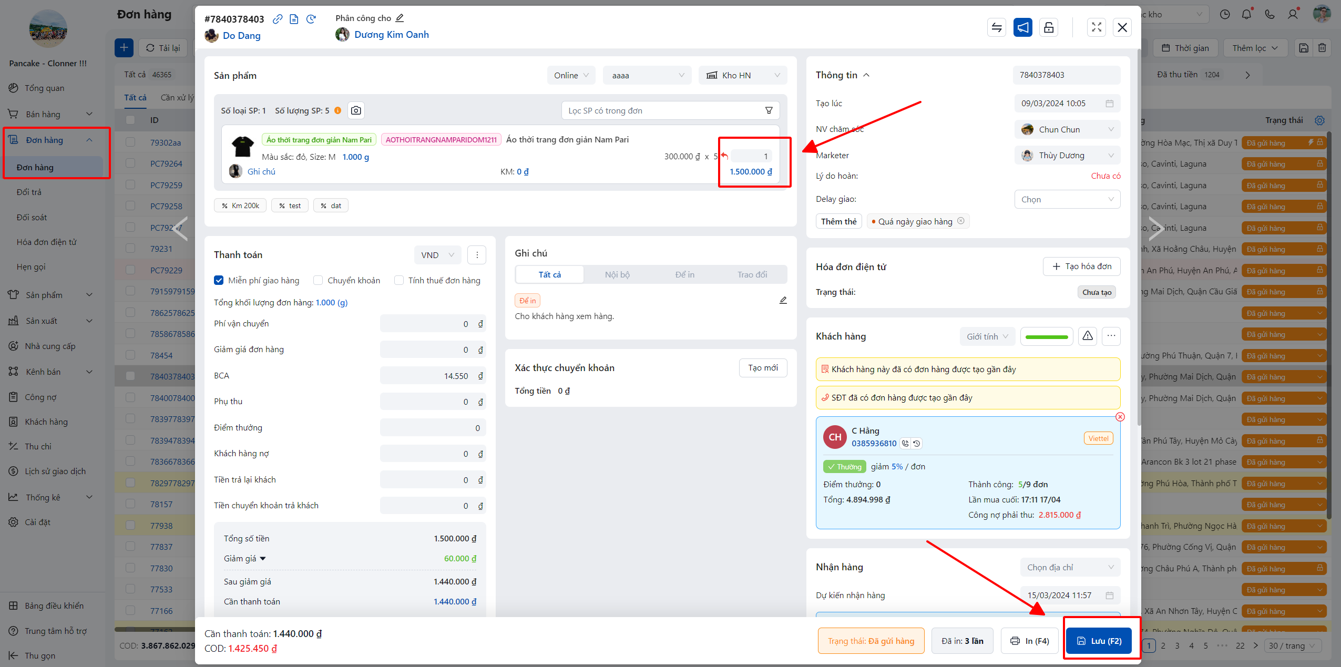The height and width of the screenshot is (667, 1341).
Task: Click the camera icon beside product count
Action: (x=356, y=110)
